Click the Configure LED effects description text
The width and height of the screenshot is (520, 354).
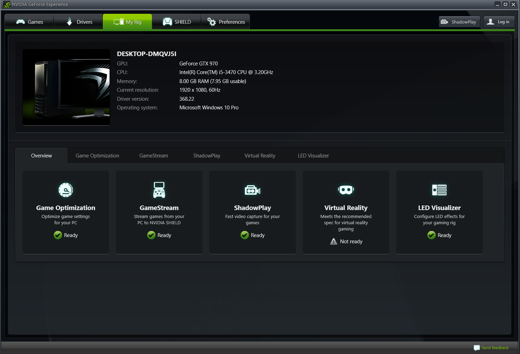pyautogui.click(x=439, y=220)
